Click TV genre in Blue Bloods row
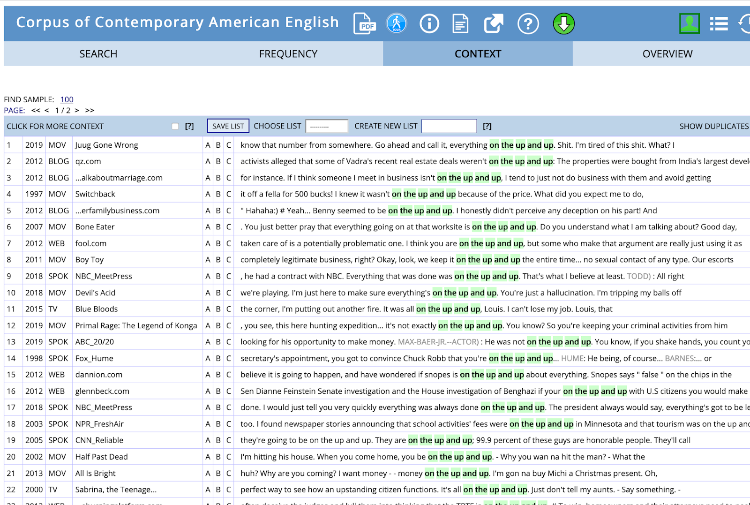The width and height of the screenshot is (750, 505). (53, 309)
